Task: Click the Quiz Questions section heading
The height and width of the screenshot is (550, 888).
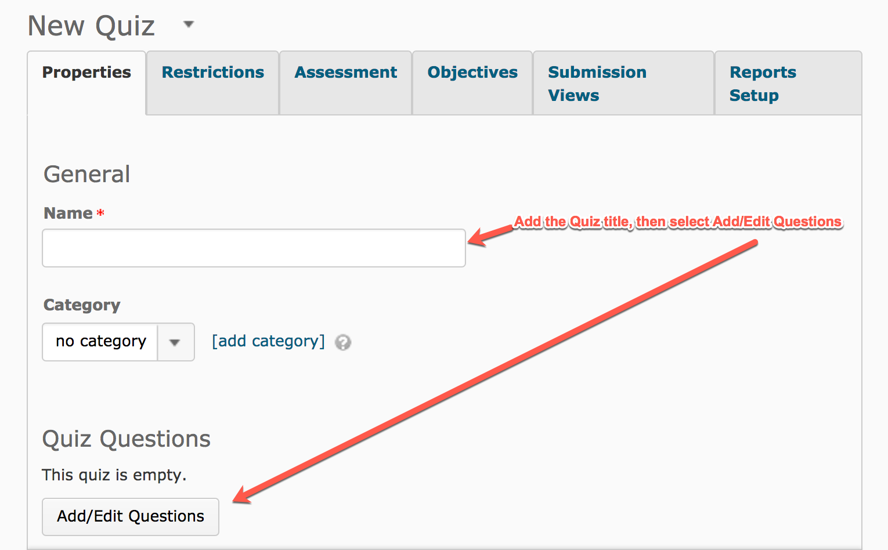Action: (x=127, y=439)
